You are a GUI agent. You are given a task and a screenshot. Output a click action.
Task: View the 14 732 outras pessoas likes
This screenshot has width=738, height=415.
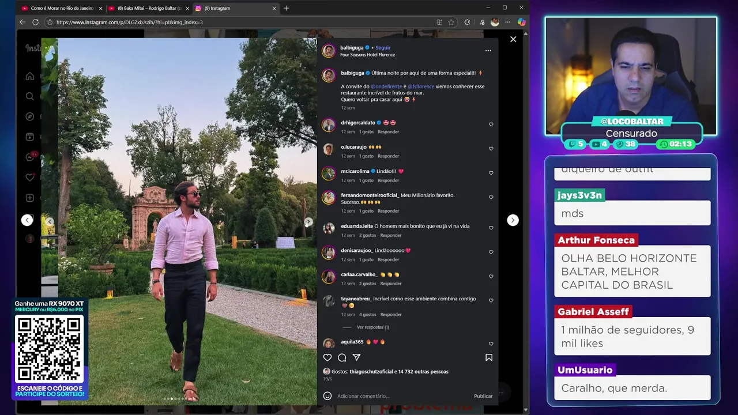[x=423, y=372]
